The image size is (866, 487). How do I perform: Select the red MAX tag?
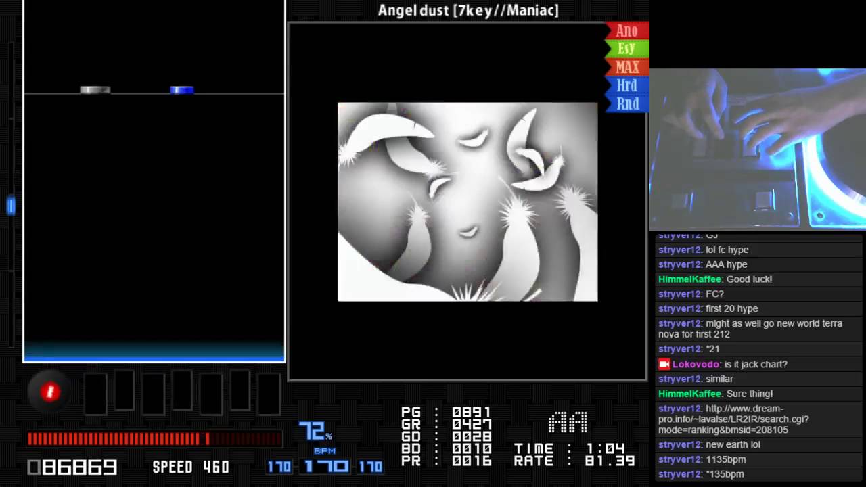(x=627, y=67)
